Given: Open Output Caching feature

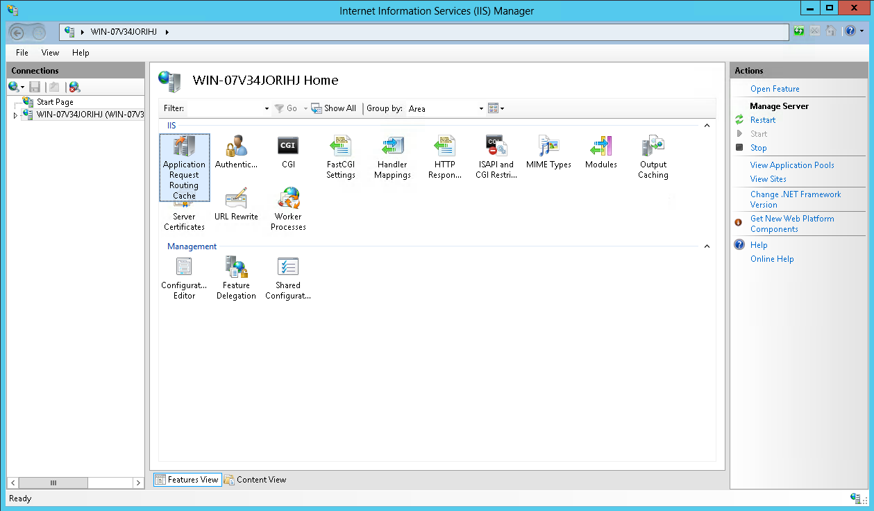Looking at the screenshot, I should click(653, 158).
